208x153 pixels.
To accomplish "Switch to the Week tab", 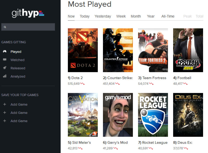I will pos(121,16).
